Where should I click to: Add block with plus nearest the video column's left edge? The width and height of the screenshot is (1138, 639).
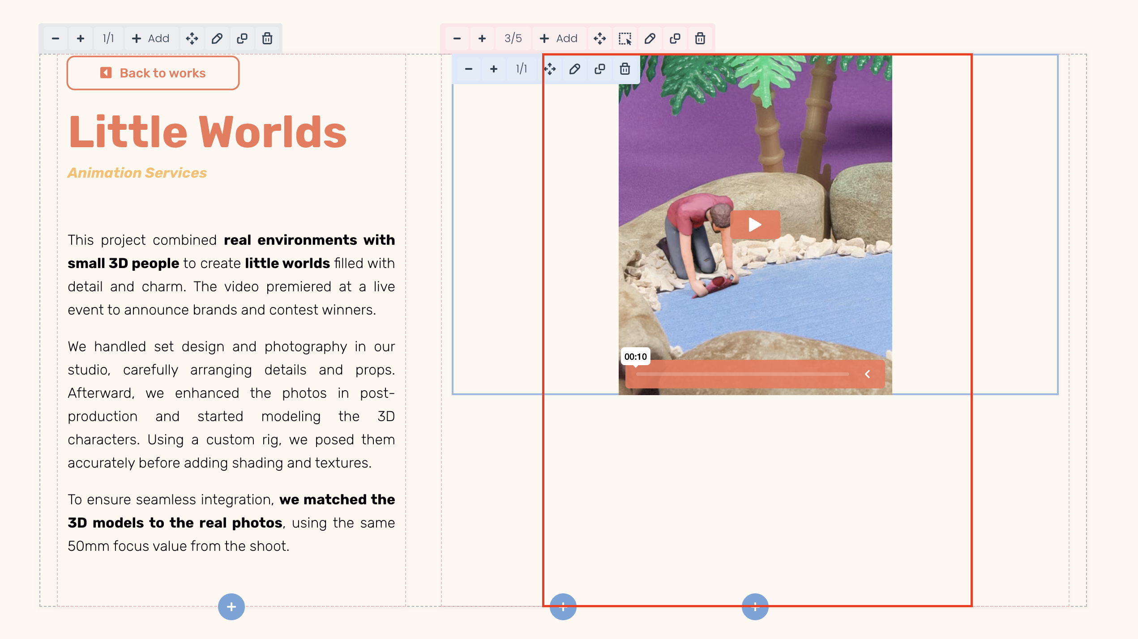coord(563,607)
